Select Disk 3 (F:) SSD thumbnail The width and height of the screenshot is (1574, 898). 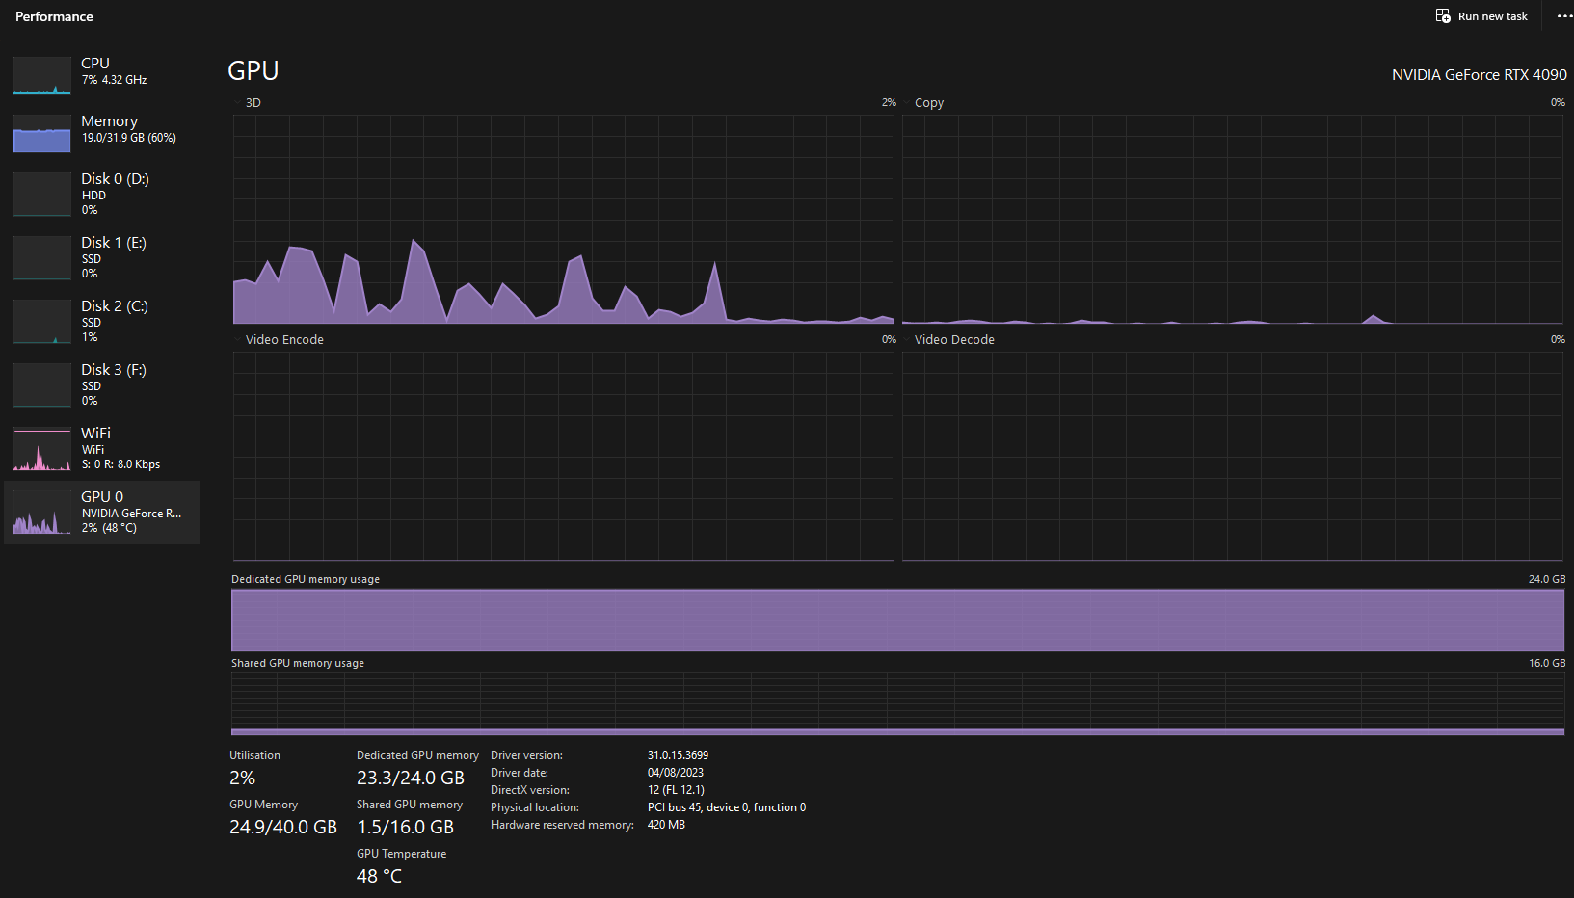coord(41,384)
